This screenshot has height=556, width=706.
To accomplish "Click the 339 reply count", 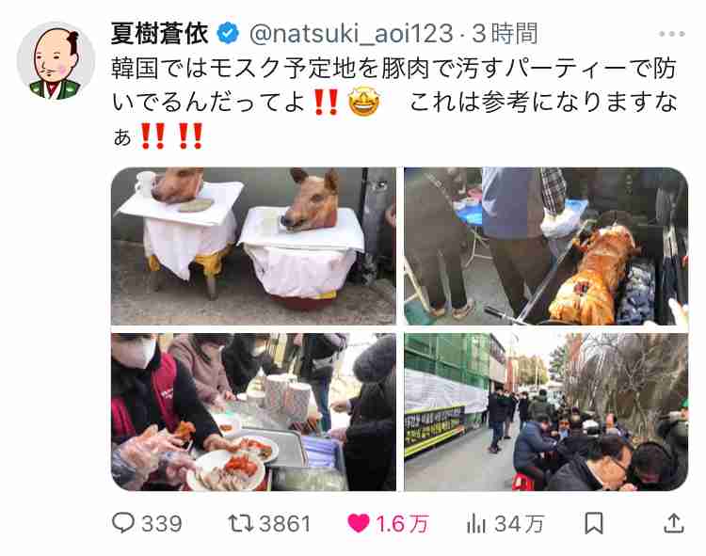I will tap(162, 524).
